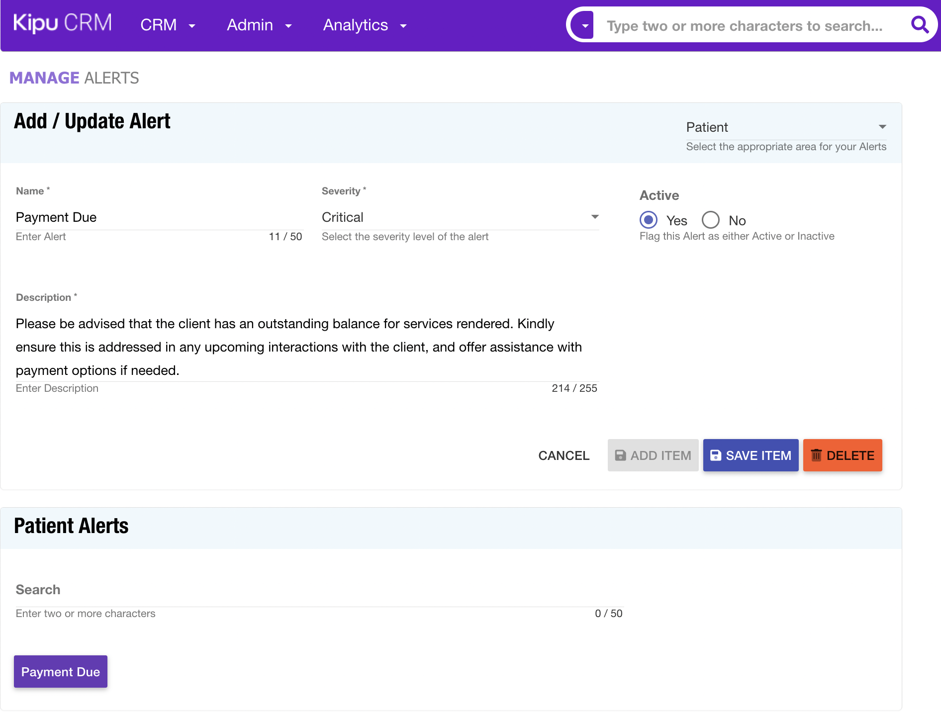Click the magnifying glass search icon
Image resolution: width=941 pixels, height=719 pixels.
click(919, 25)
